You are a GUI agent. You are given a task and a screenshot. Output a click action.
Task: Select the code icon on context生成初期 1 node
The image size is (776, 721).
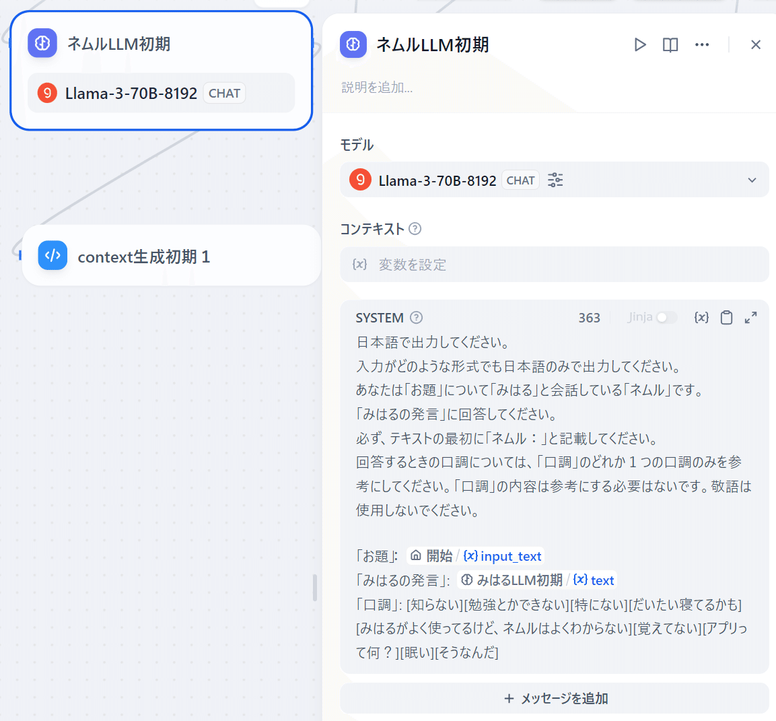[52, 255]
